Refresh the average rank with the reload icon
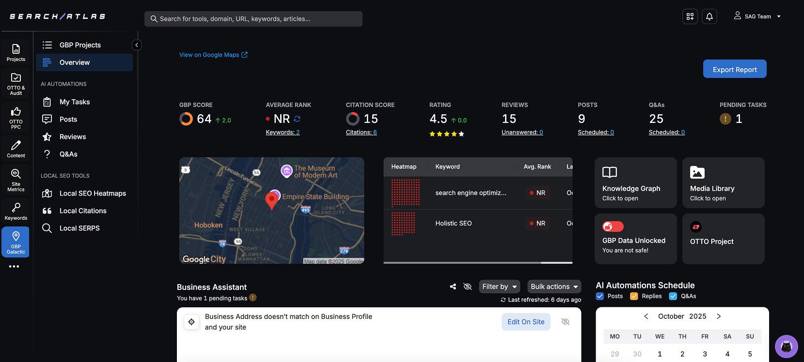This screenshot has height=362, width=804. [x=297, y=119]
